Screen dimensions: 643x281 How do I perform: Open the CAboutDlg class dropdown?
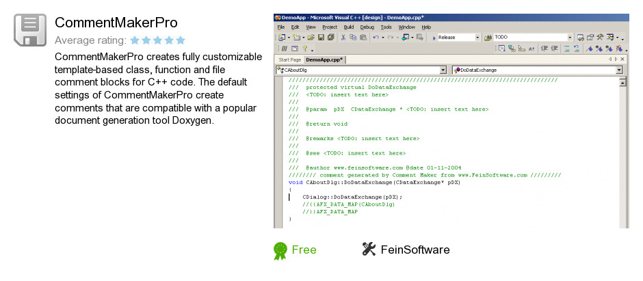click(x=443, y=70)
